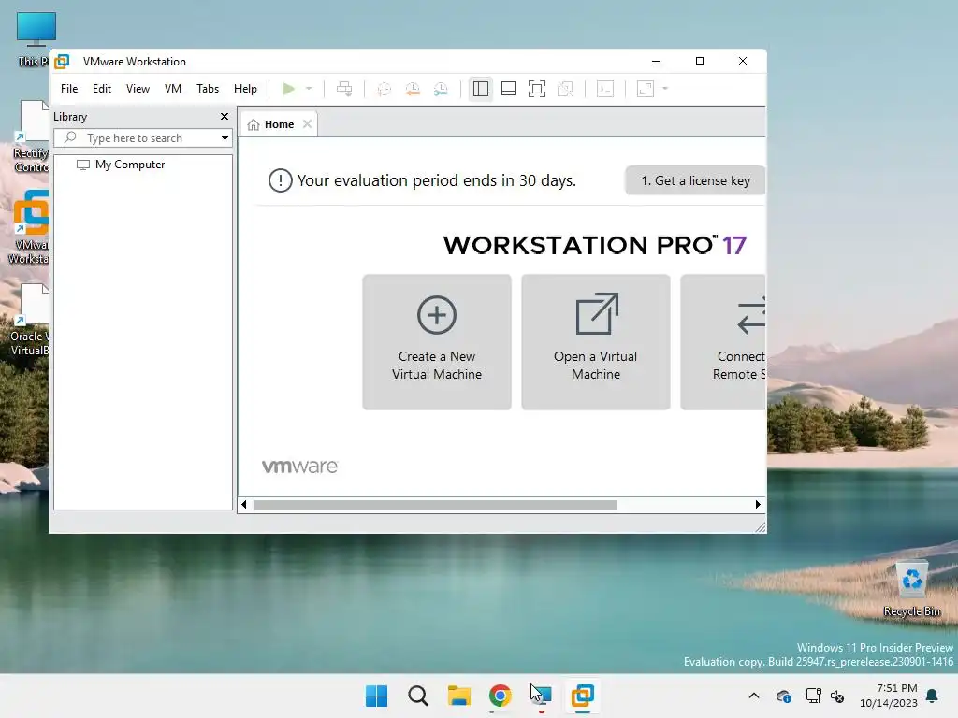Click Get a license key button
This screenshot has width=958, height=718.
[695, 180]
